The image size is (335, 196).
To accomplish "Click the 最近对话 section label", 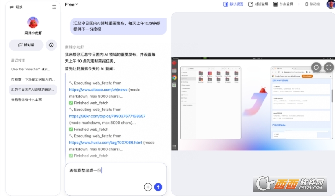I will [18, 60].
